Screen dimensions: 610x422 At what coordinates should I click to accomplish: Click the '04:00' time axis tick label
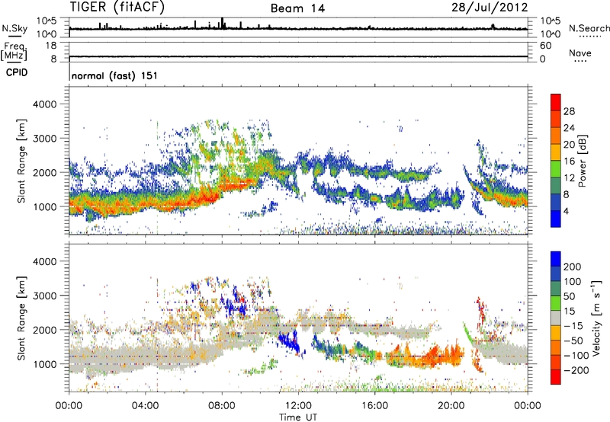tap(146, 406)
